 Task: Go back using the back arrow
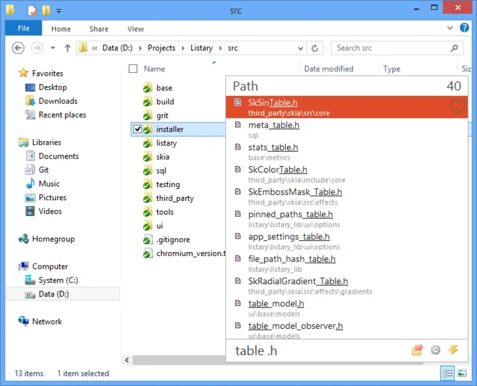[x=17, y=48]
